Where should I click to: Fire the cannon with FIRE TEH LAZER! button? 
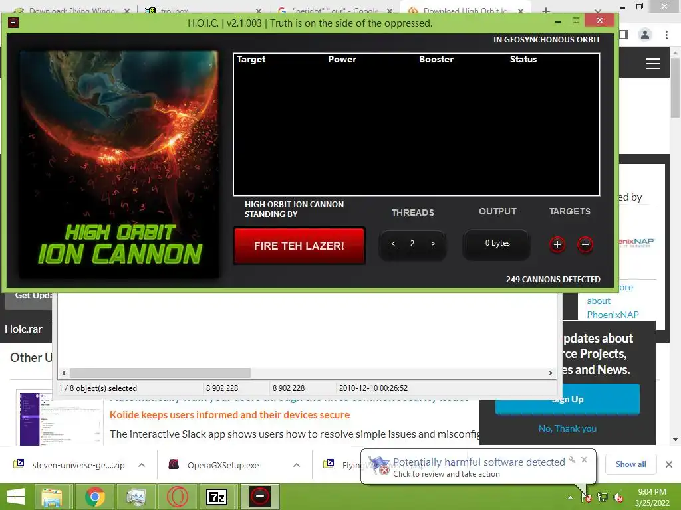coord(299,246)
